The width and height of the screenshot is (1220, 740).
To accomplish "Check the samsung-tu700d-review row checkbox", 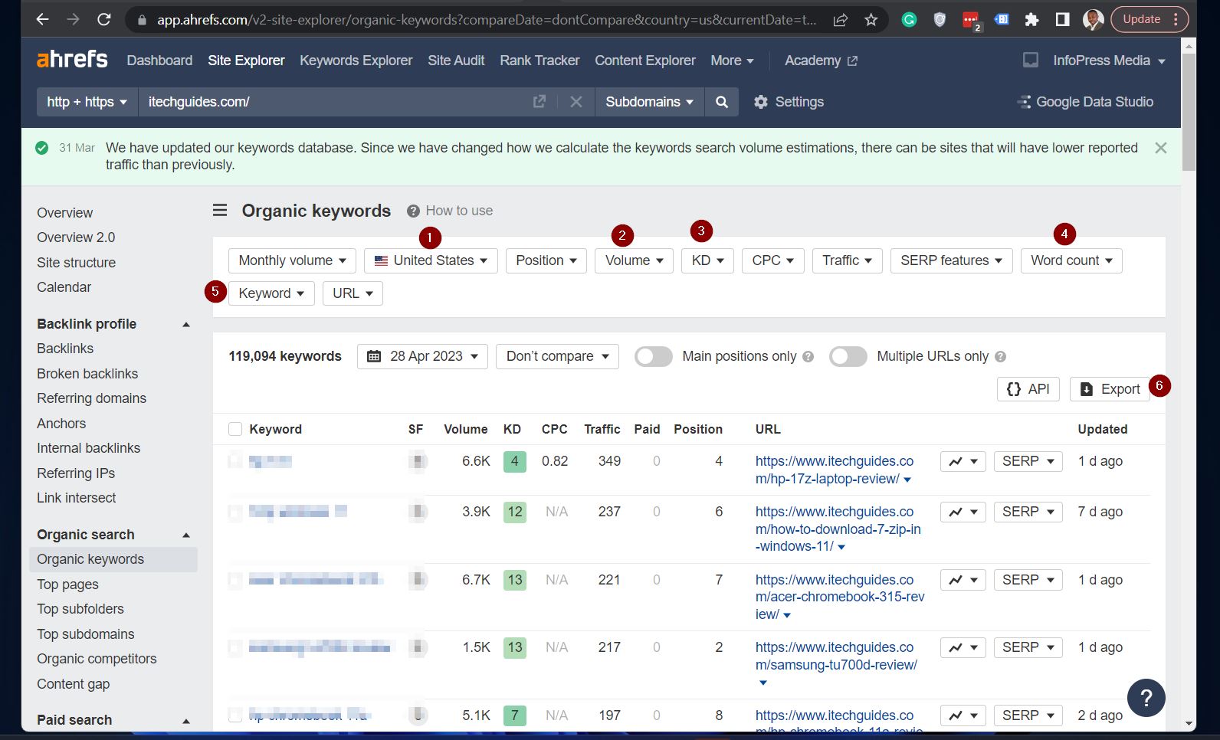I will click(235, 647).
